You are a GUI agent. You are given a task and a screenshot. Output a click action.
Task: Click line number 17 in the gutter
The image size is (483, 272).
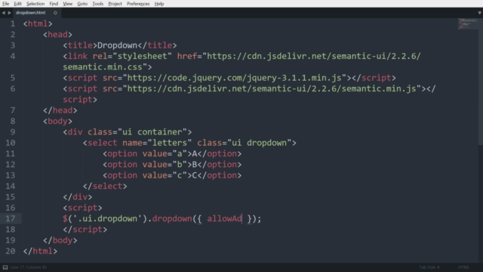(x=10, y=218)
